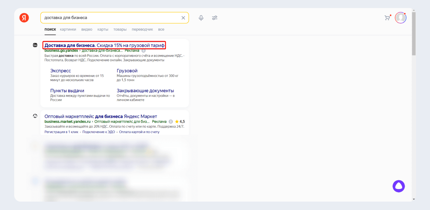Click the Go favicon beside first result

pyautogui.click(x=35, y=45)
